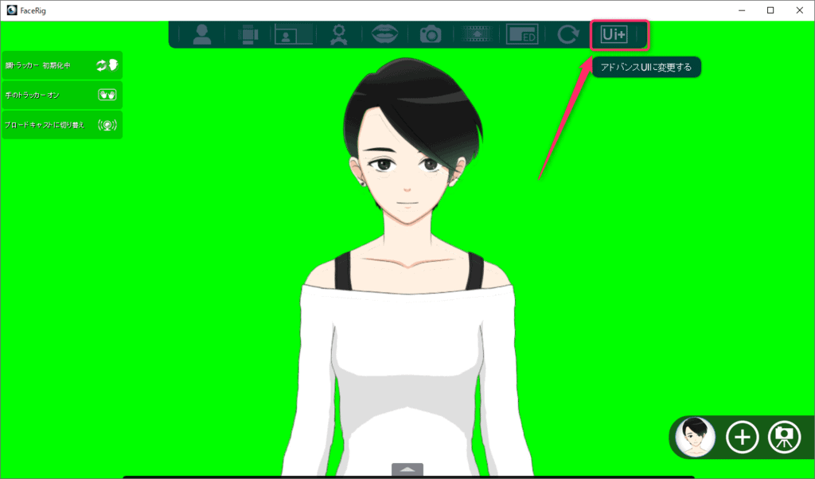Click the camera on tripod icon
The height and width of the screenshot is (479, 815).
pos(784,437)
